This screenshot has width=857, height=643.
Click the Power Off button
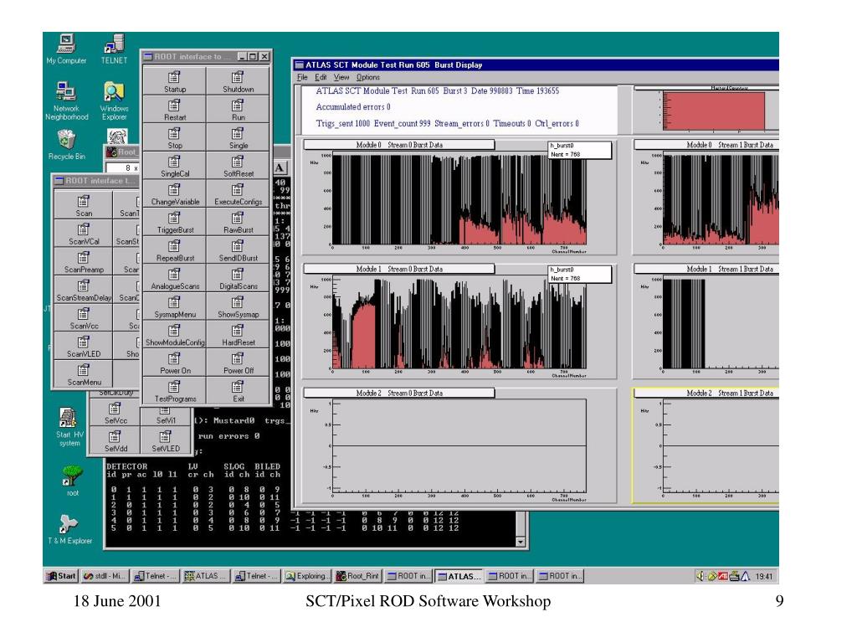238,363
